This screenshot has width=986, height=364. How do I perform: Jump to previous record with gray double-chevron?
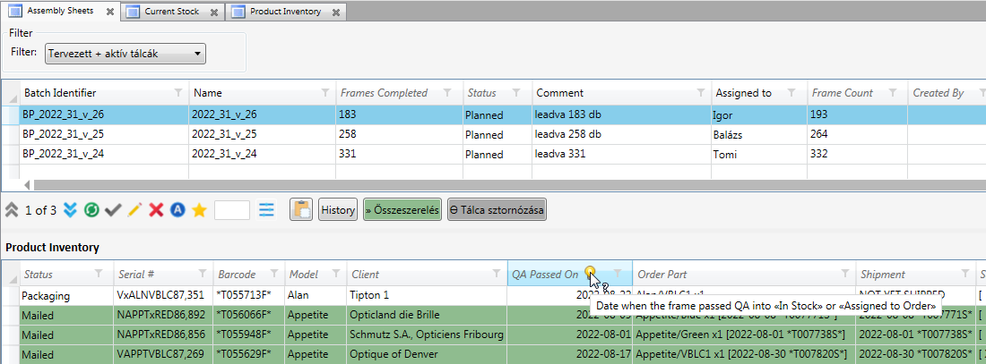12,210
